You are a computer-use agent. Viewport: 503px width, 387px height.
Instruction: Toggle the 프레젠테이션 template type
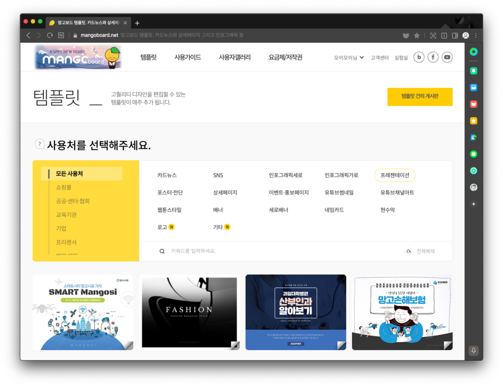395,175
